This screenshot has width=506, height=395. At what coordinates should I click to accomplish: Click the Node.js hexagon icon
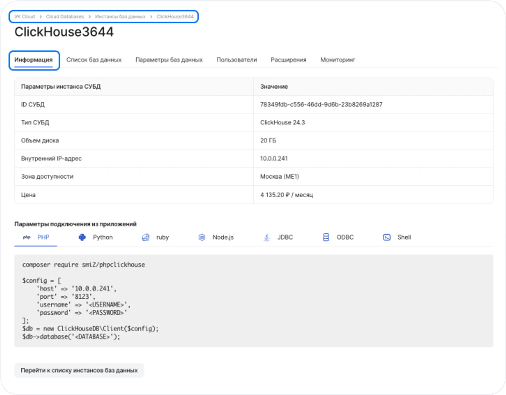(x=202, y=237)
